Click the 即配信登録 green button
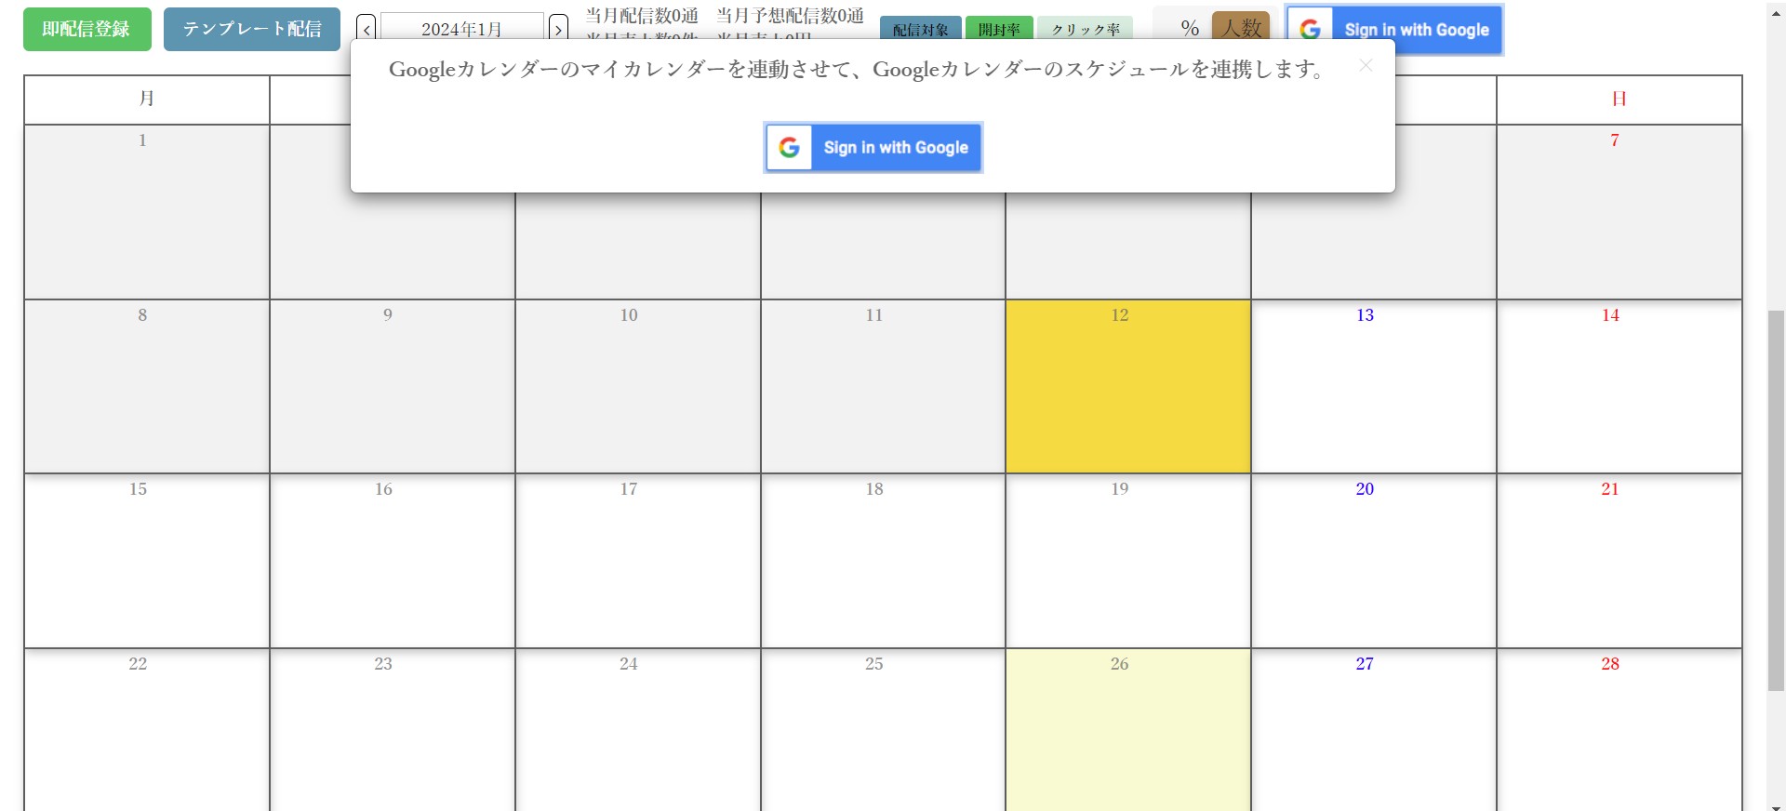Image resolution: width=1786 pixels, height=811 pixels. 87,29
